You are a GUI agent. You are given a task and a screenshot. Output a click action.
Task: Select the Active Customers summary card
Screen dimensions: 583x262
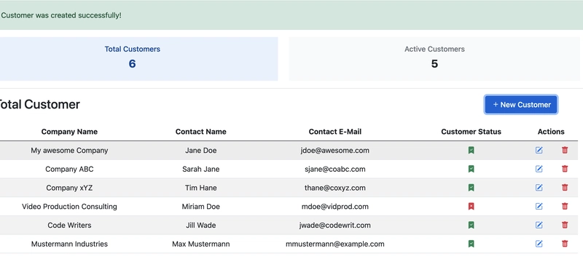(x=434, y=59)
